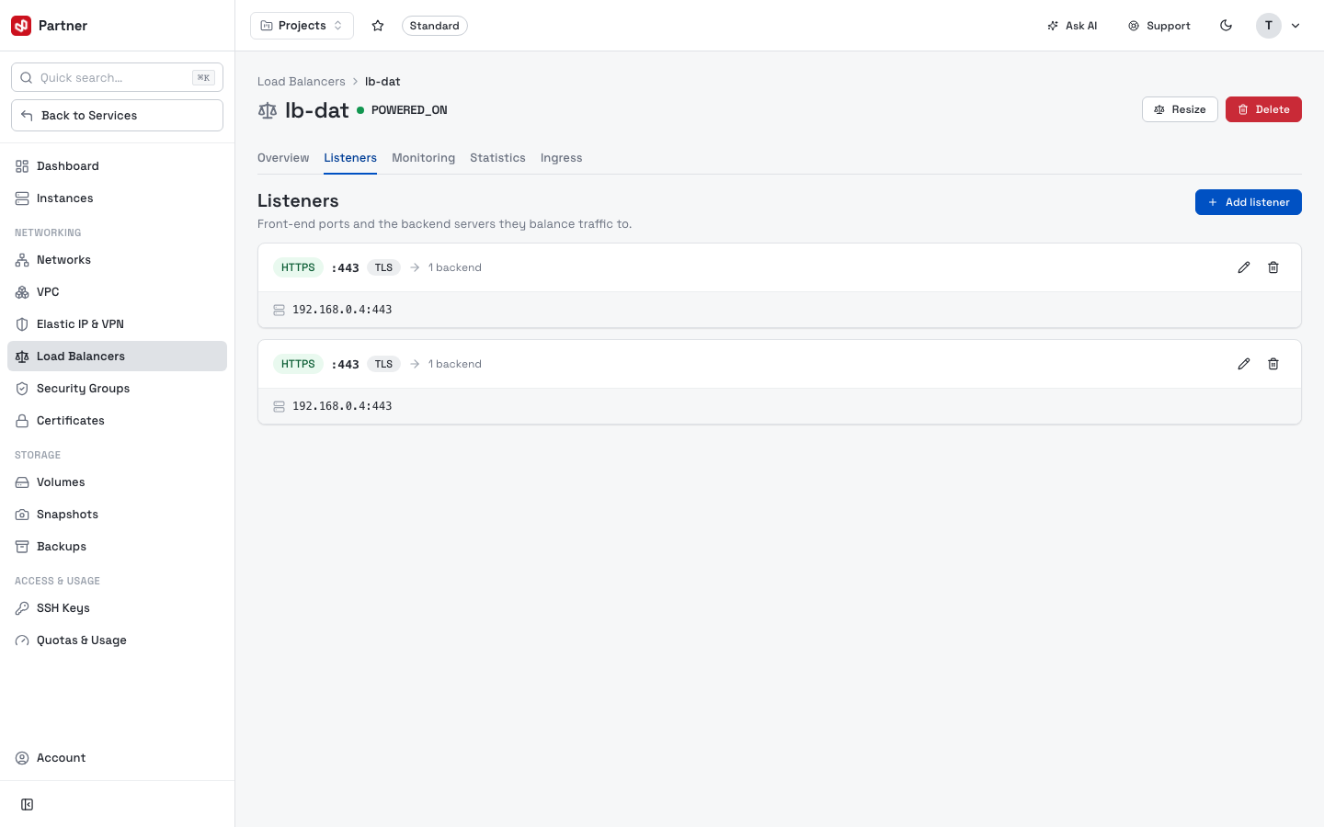
Task: Click Add listener button
Action: pos(1249,202)
